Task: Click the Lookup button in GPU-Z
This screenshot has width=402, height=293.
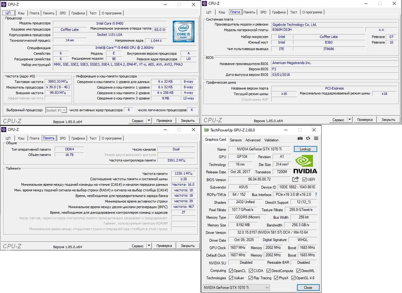Action: (305, 149)
